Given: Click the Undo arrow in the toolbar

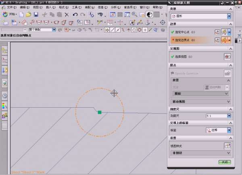Looking at the screenshot, I should (x=75, y=15).
